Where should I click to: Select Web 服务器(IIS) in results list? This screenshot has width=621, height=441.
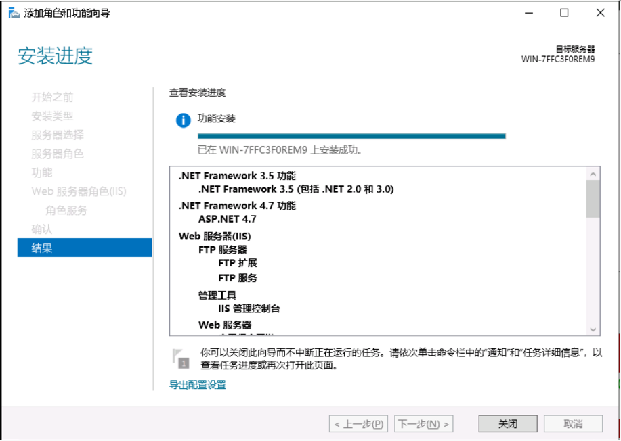(x=215, y=236)
